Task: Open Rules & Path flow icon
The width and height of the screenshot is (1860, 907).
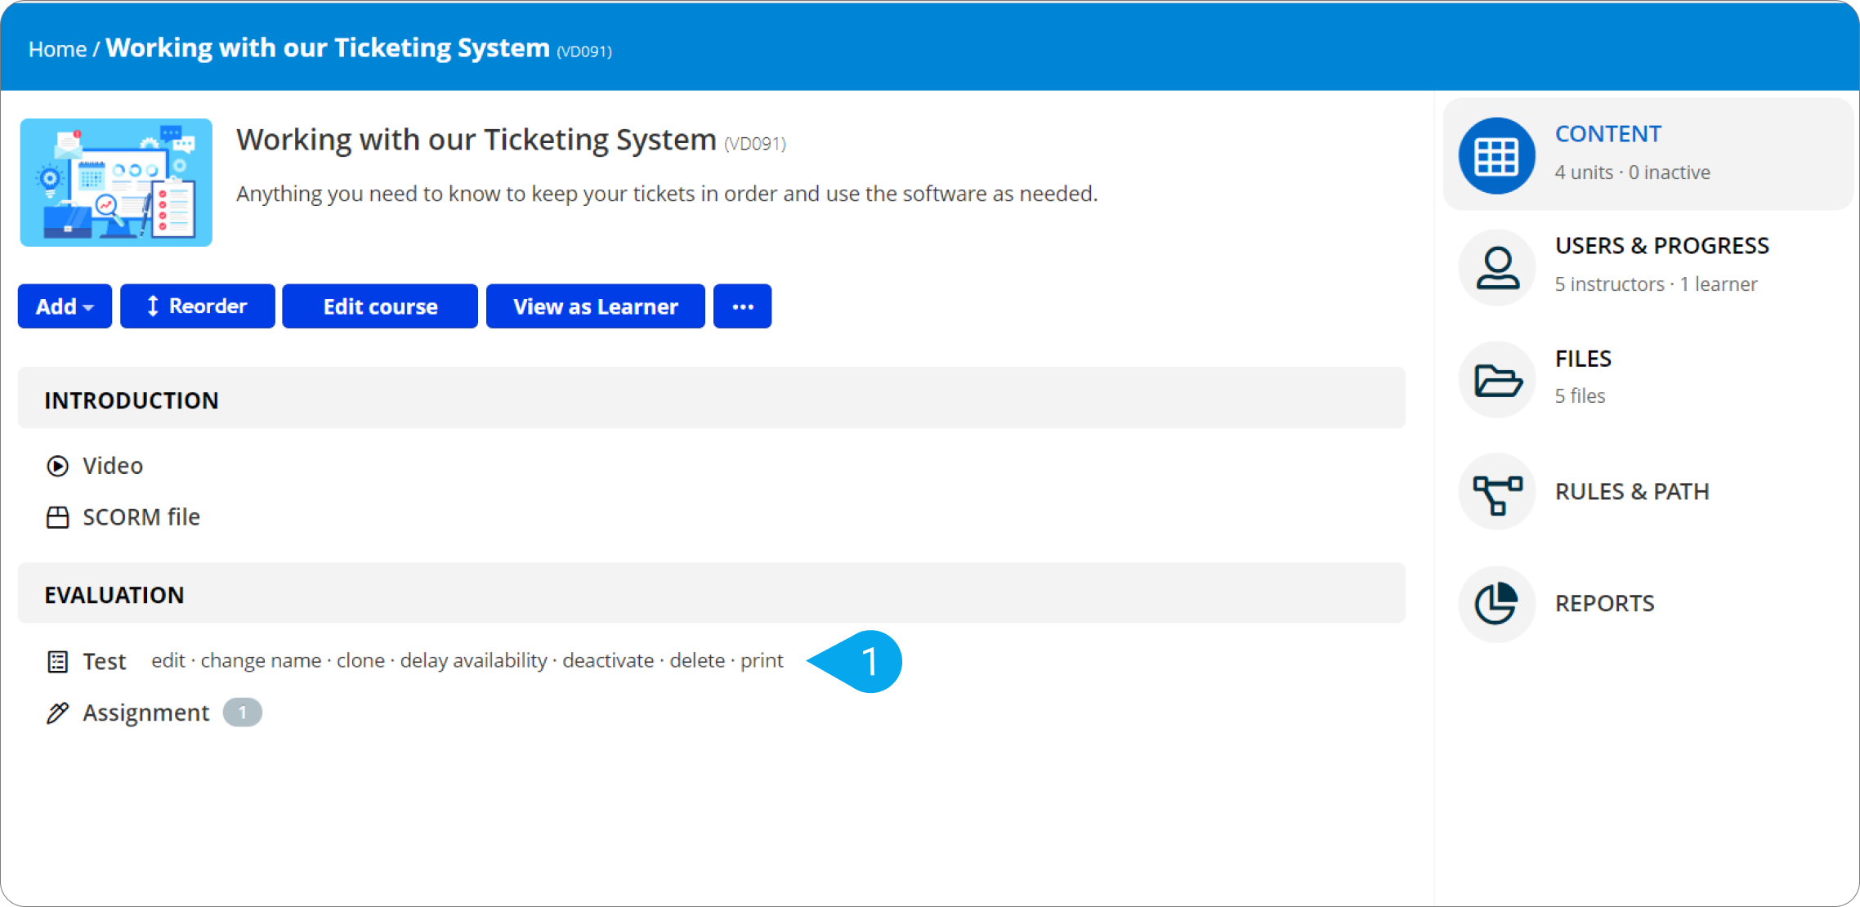Action: point(1497,492)
